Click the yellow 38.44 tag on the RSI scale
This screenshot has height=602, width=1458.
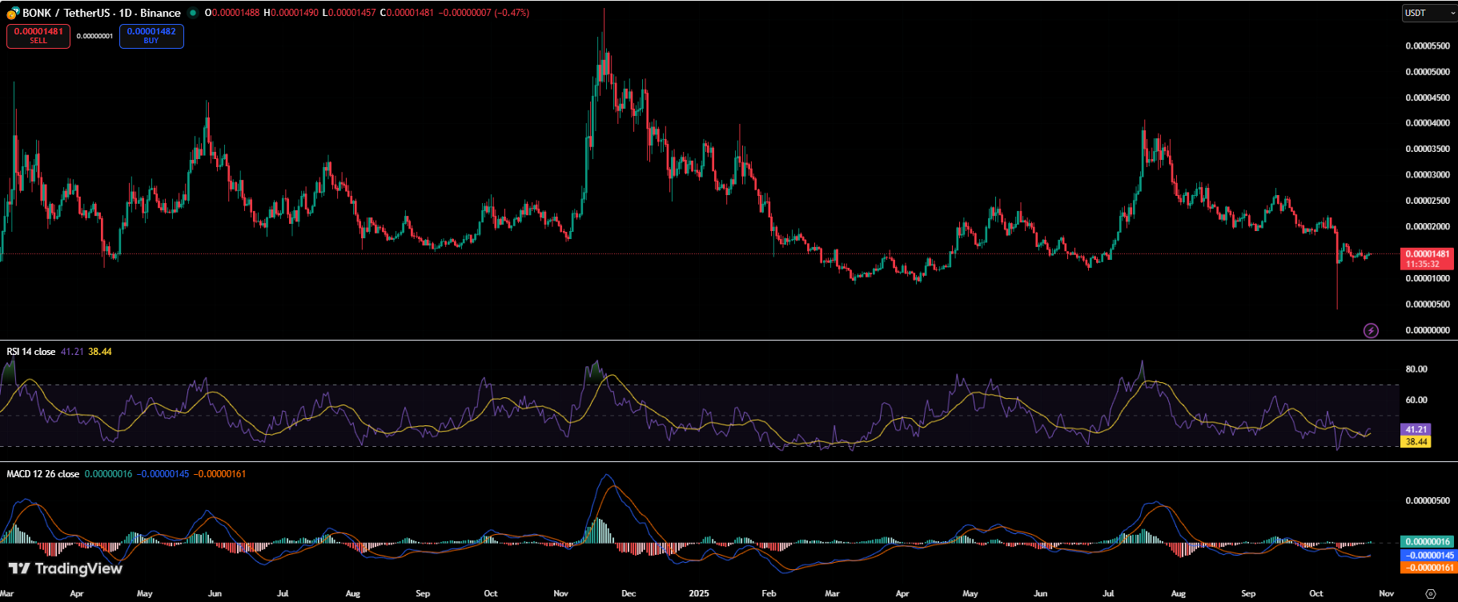(1416, 441)
